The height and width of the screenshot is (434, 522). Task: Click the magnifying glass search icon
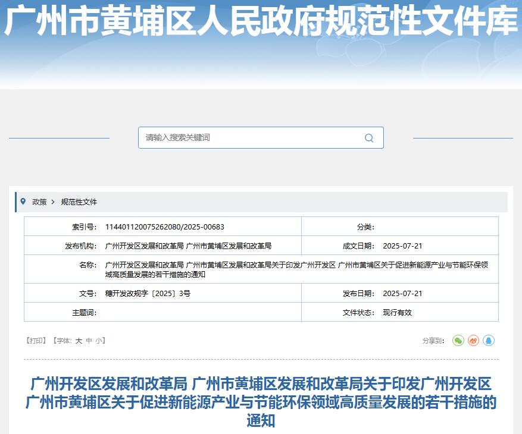click(368, 137)
